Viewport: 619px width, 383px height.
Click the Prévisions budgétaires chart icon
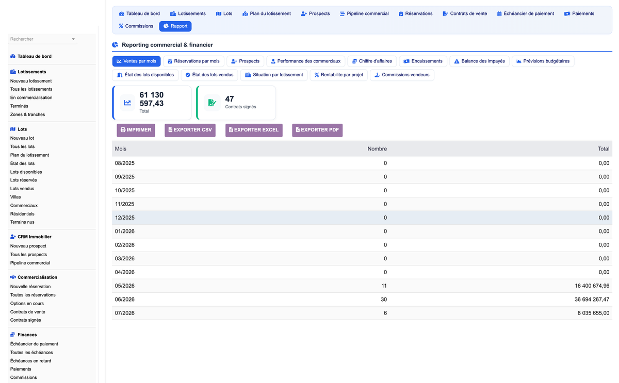[518, 61]
